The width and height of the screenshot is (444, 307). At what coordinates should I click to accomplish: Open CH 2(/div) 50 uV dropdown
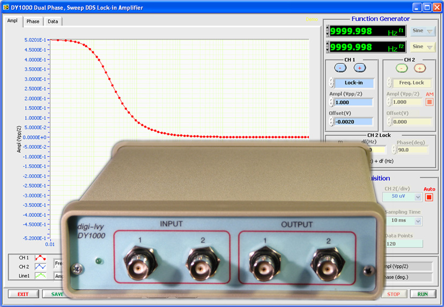[x=402, y=196]
